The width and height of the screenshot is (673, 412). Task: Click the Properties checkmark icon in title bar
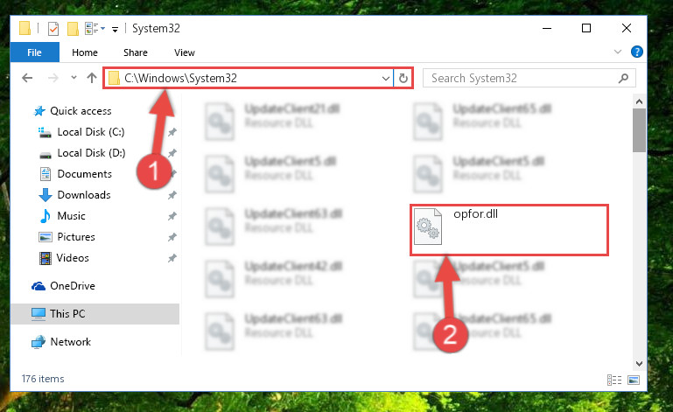[x=53, y=29]
